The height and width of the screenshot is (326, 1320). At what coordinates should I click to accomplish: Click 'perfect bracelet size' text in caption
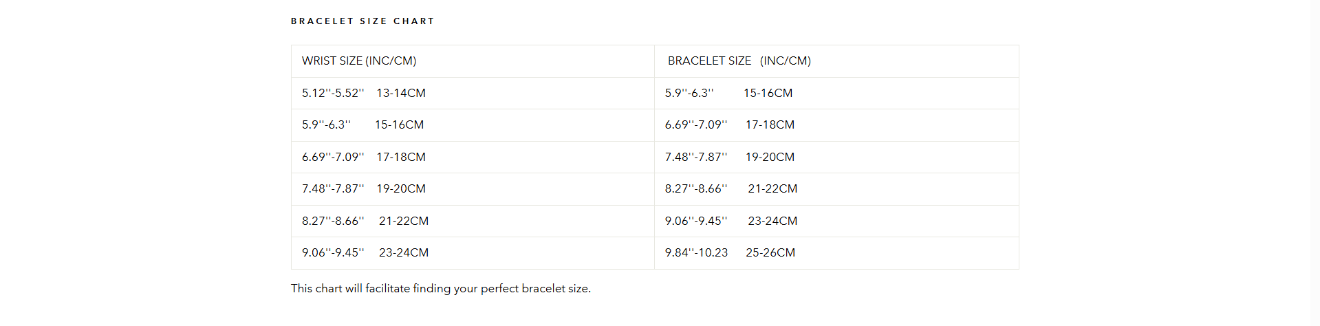tap(534, 289)
